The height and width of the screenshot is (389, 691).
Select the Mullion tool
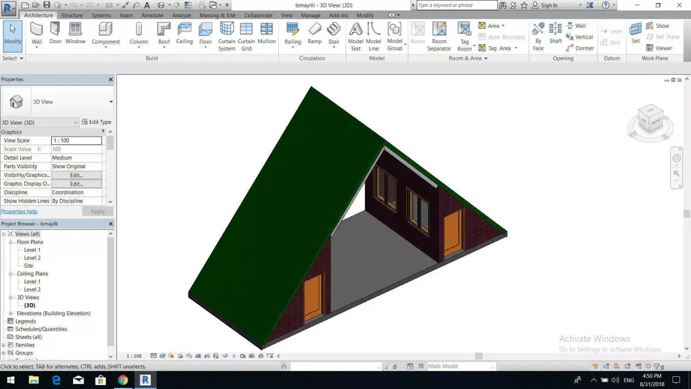(x=267, y=33)
